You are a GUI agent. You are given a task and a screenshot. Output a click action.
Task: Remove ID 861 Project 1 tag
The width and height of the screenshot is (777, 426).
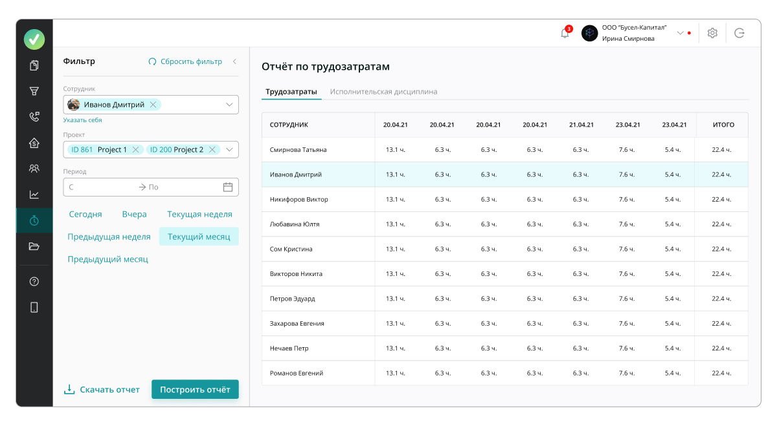coord(135,150)
